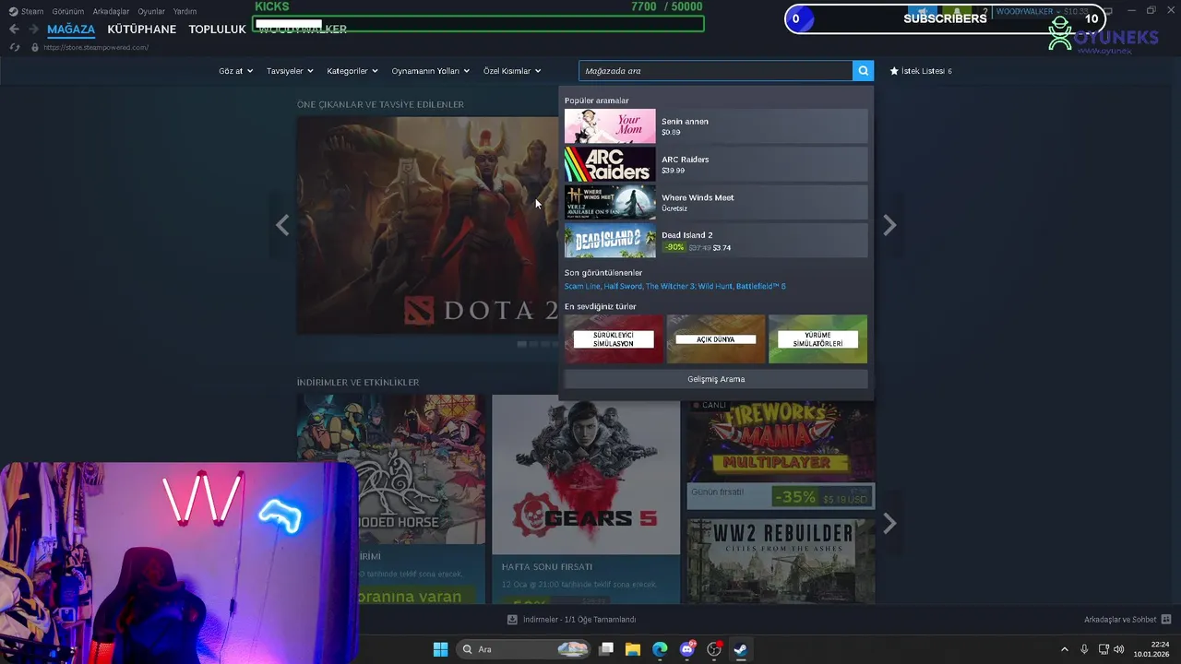Image resolution: width=1181 pixels, height=664 pixels.
Task: Open the Battlefield 6 recently viewed link
Action: pos(761,286)
